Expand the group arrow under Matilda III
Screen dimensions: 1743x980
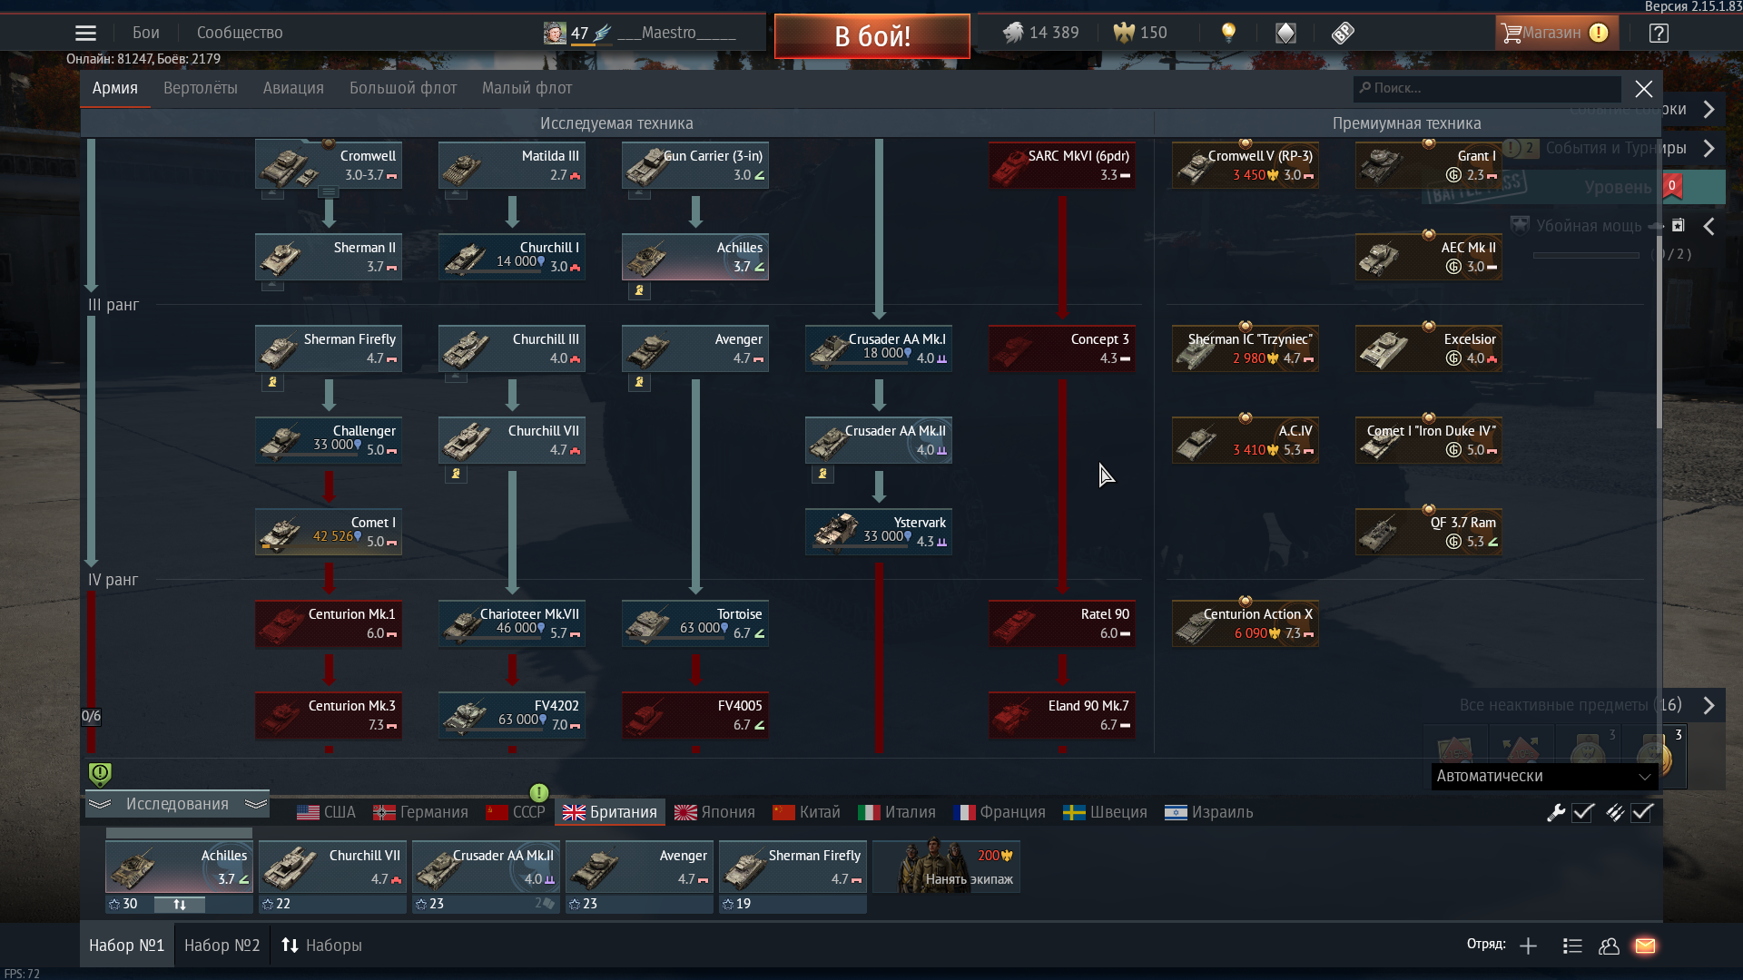click(x=456, y=193)
